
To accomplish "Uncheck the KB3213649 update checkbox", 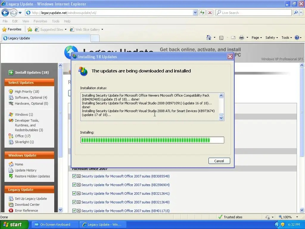I will click(74, 202).
